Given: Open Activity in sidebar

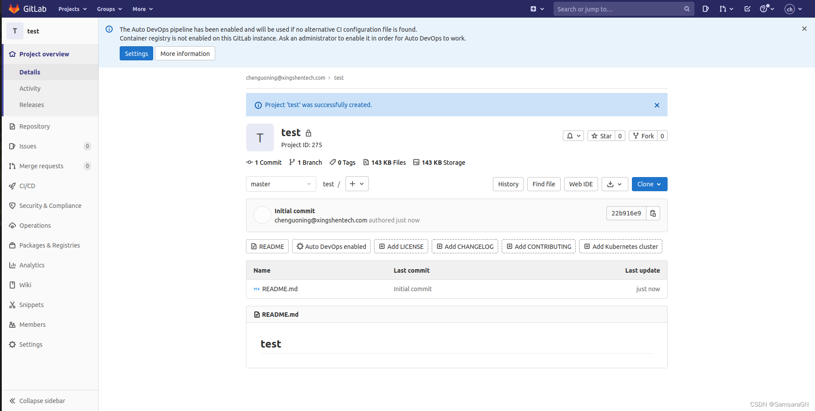Looking at the screenshot, I should tap(50, 89).
